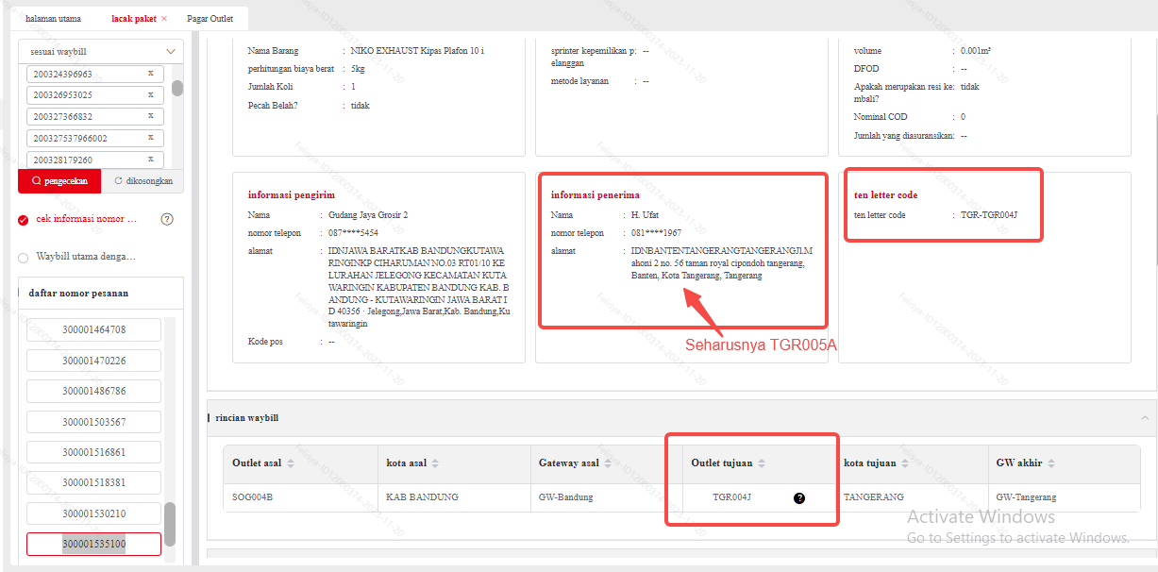Image resolution: width=1158 pixels, height=572 pixels.
Task: Select order number 300001464708
Action: pos(93,329)
